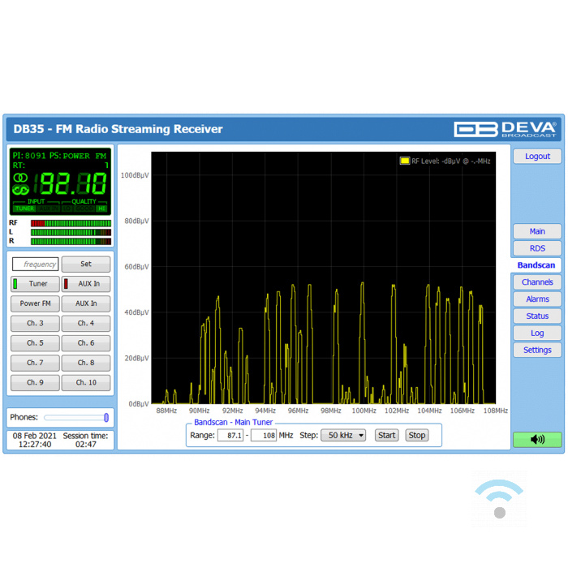Select the Power FM preset

pos(35,303)
